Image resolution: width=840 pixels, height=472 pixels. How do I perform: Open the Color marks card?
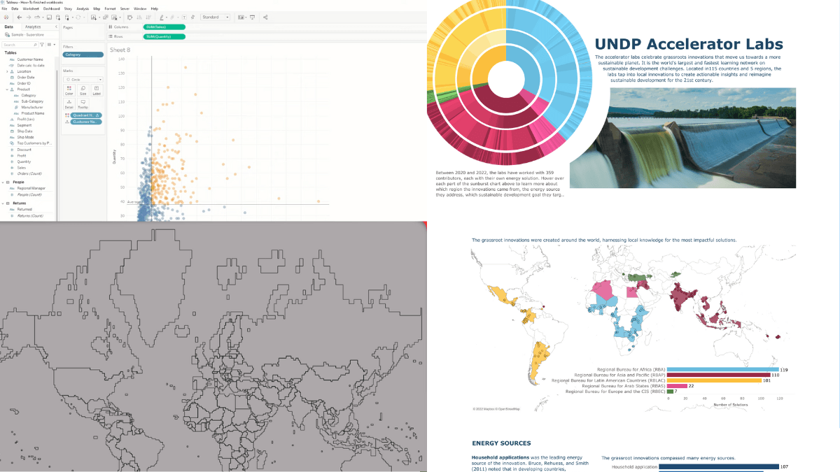click(x=69, y=90)
